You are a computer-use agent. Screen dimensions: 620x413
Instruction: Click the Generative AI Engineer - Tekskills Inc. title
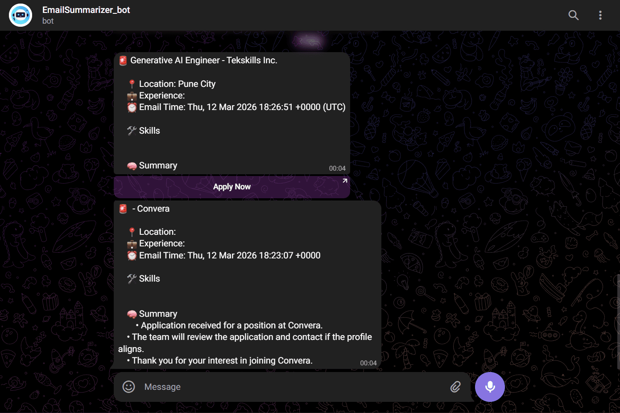coord(204,61)
